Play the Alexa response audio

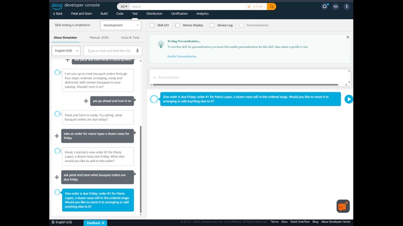348,99
